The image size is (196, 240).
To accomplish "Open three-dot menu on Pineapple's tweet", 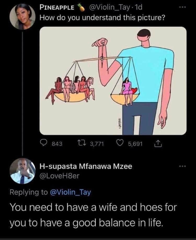I will [183, 7].
